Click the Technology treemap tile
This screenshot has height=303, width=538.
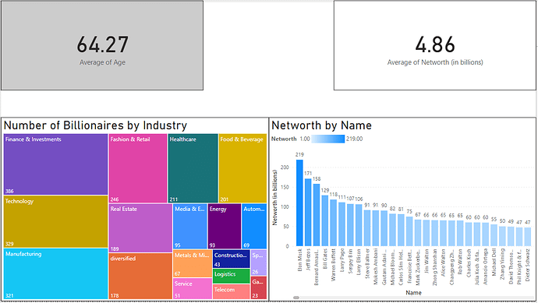[55, 221]
